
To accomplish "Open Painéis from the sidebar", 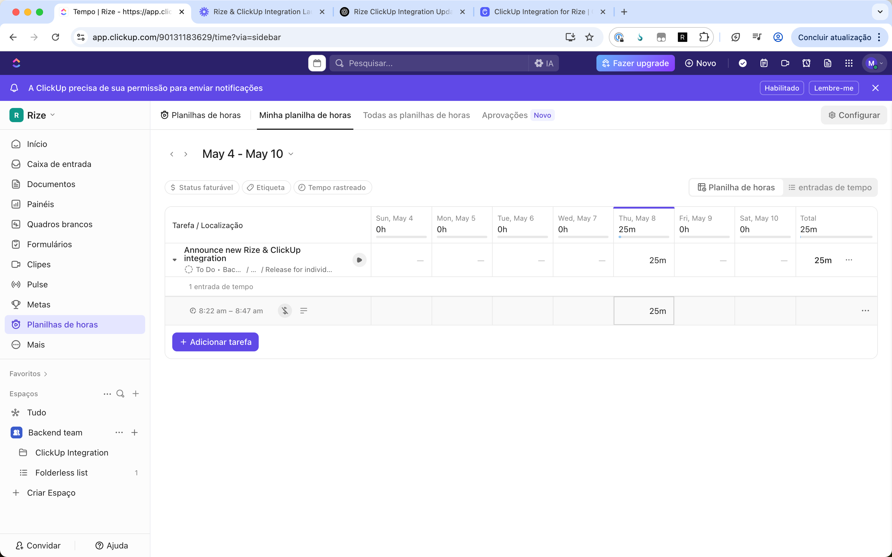I will click(40, 204).
